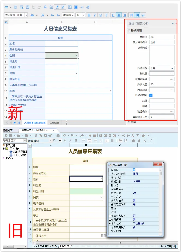
Task: Collapse the 基础属性 section
Action: (129, 30)
